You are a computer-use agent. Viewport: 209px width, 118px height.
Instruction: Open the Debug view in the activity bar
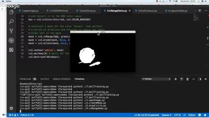11,40
